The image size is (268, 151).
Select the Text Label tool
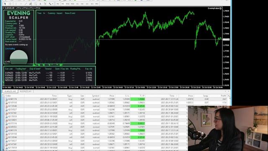(x=45, y=4)
